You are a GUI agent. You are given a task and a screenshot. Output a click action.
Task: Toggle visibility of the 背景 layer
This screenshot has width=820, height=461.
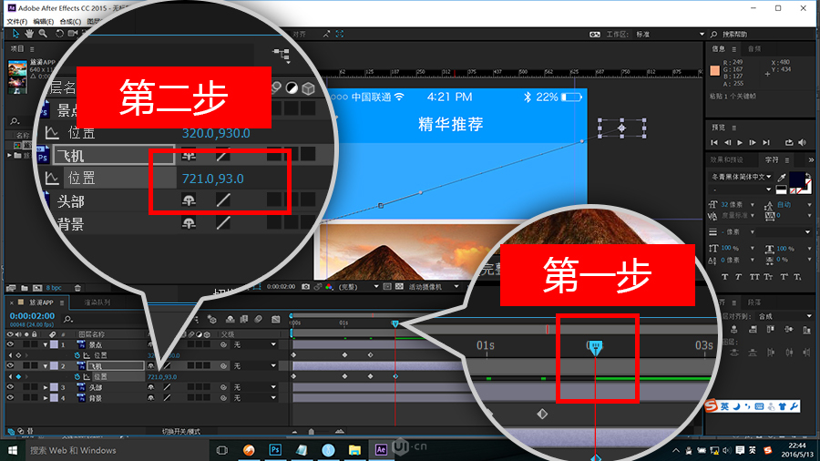click(x=10, y=398)
